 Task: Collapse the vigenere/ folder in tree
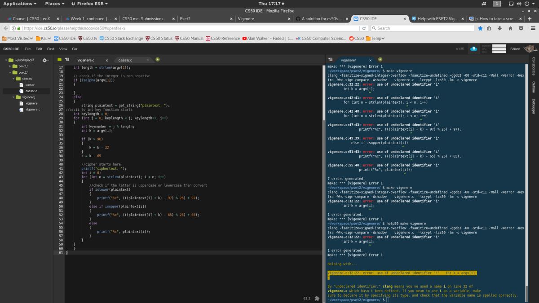point(14,97)
